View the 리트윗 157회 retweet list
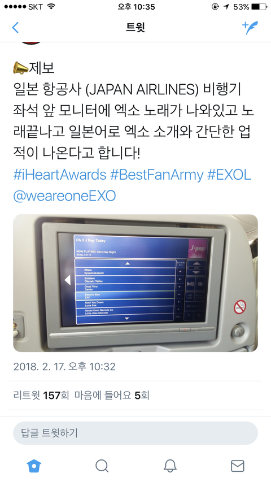The width and height of the screenshot is (271, 482). [x=41, y=395]
